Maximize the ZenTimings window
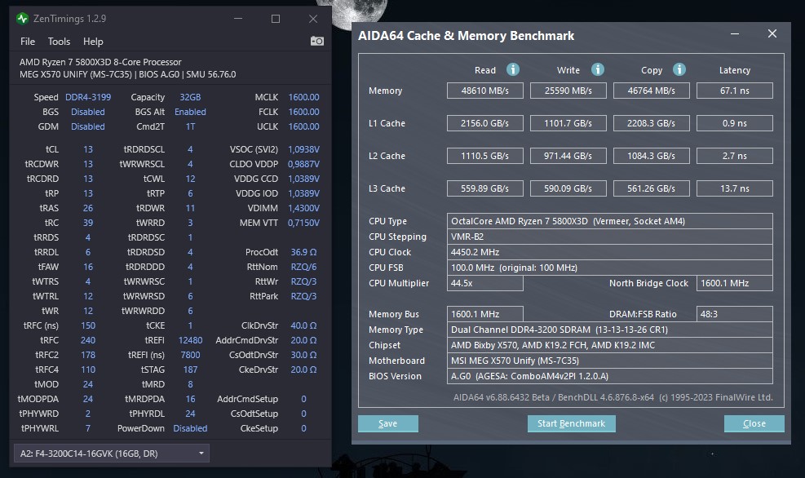The image size is (805, 478). coord(276,19)
